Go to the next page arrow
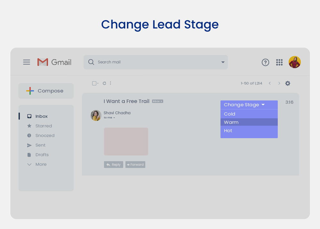The height and width of the screenshot is (229, 320). pyautogui.click(x=279, y=83)
